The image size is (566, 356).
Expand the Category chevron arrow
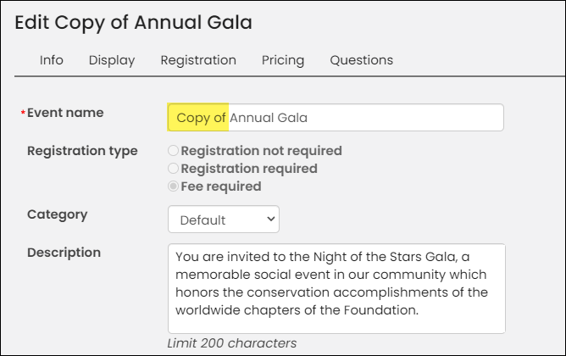(271, 220)
